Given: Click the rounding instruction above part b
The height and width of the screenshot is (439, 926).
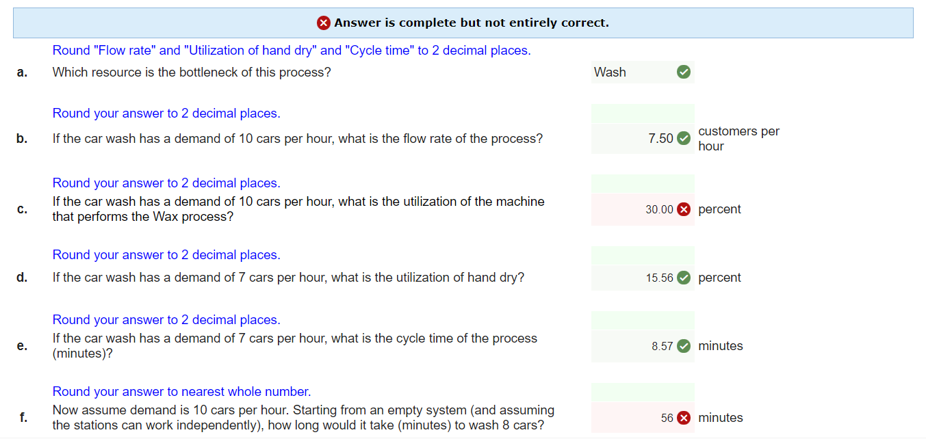Looking at the screenshot, I should tap(166, 113).
